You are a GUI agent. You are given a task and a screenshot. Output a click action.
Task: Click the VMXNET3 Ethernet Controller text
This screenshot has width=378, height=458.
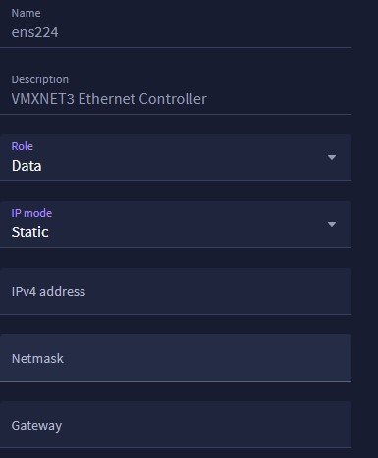click(109, 99)
